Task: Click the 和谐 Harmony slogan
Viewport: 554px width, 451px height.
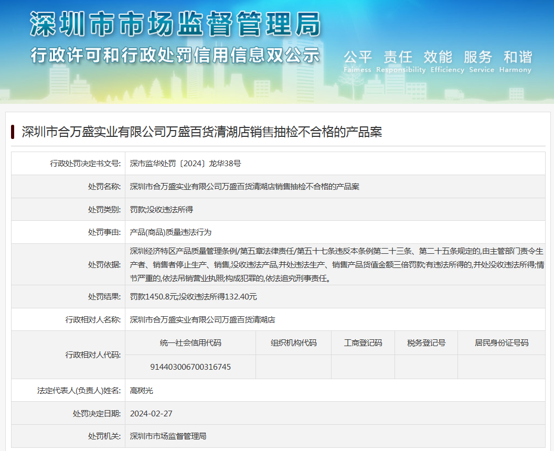Action: tap(516, 61)
